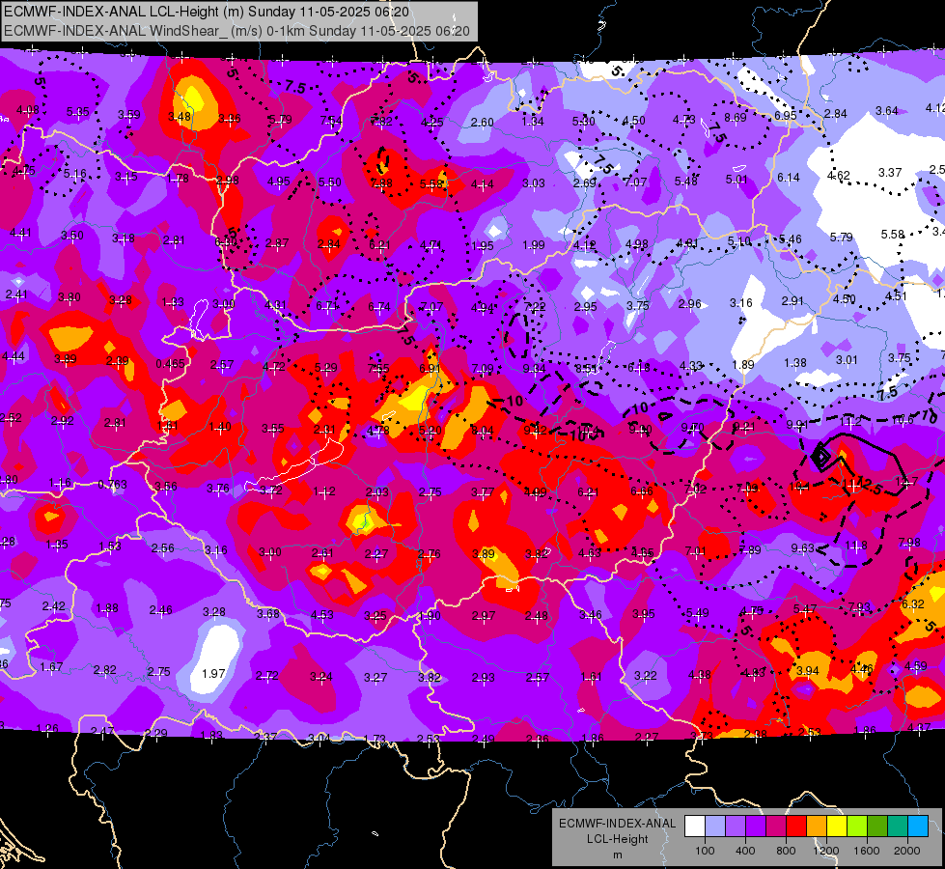The width and height of the screenshot is (945, 869).
Task: Click the dark green legend swatch
Action: [877, 827]
